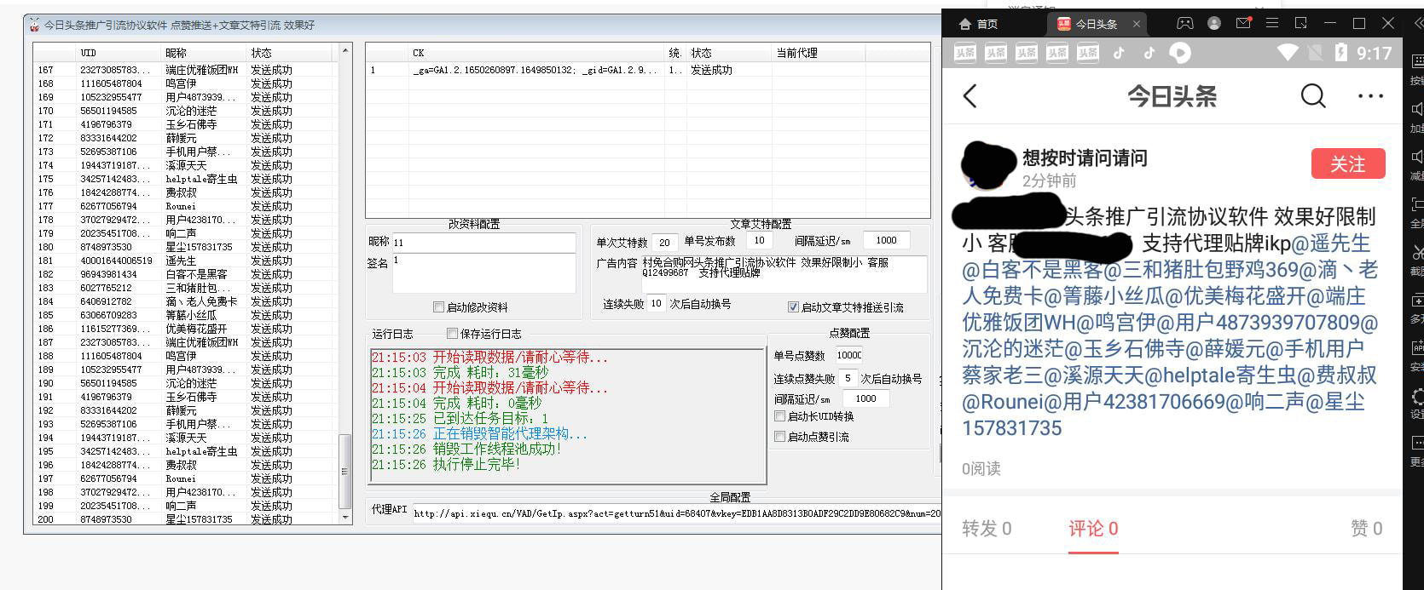Image resolution: width=1424 pixels, height=590 pixels.
Task: Click the 间隔延迟 field in 点赞配置
Action: tap(865, 398)
